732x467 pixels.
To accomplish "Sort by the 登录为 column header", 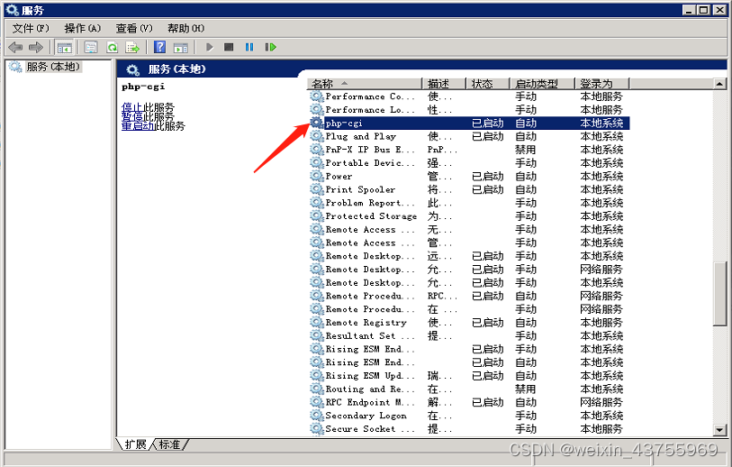I will (601, 84).
